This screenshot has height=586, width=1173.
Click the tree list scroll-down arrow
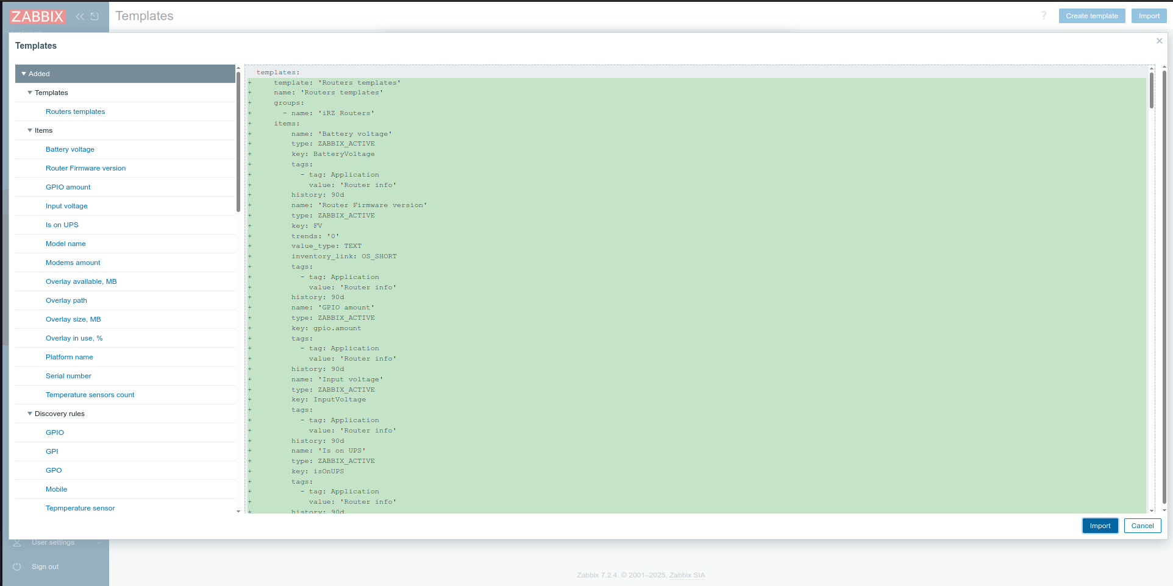238,511
